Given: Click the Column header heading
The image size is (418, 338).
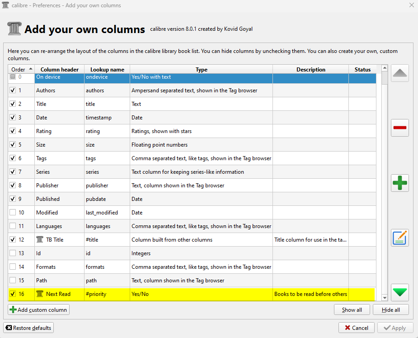Looking at the screenshot, I should tap(60, 69).
